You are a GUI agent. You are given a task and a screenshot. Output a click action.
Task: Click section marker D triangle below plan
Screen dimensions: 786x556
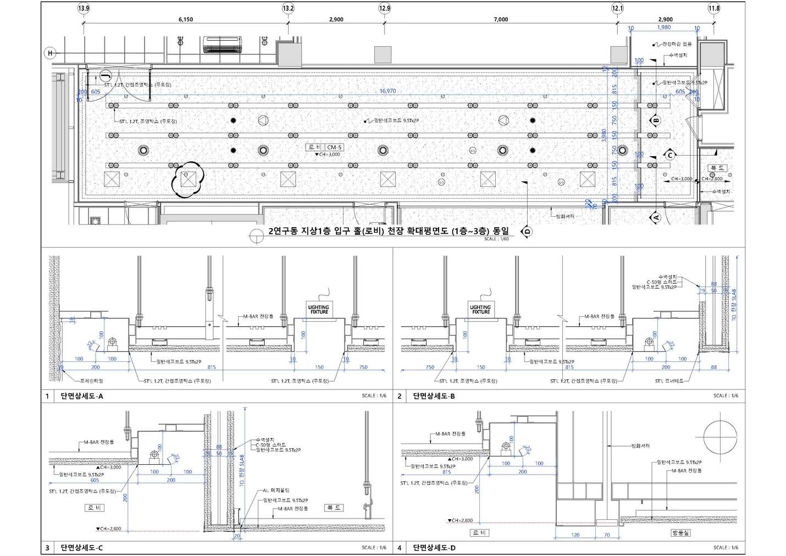pyautogui.click(x=527, y=232)
